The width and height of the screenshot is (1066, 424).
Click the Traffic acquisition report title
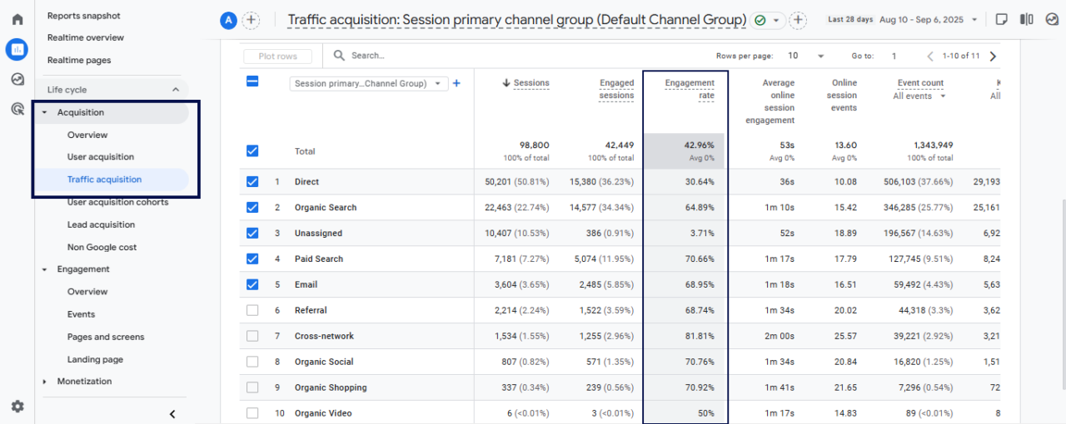click(516, 20)
